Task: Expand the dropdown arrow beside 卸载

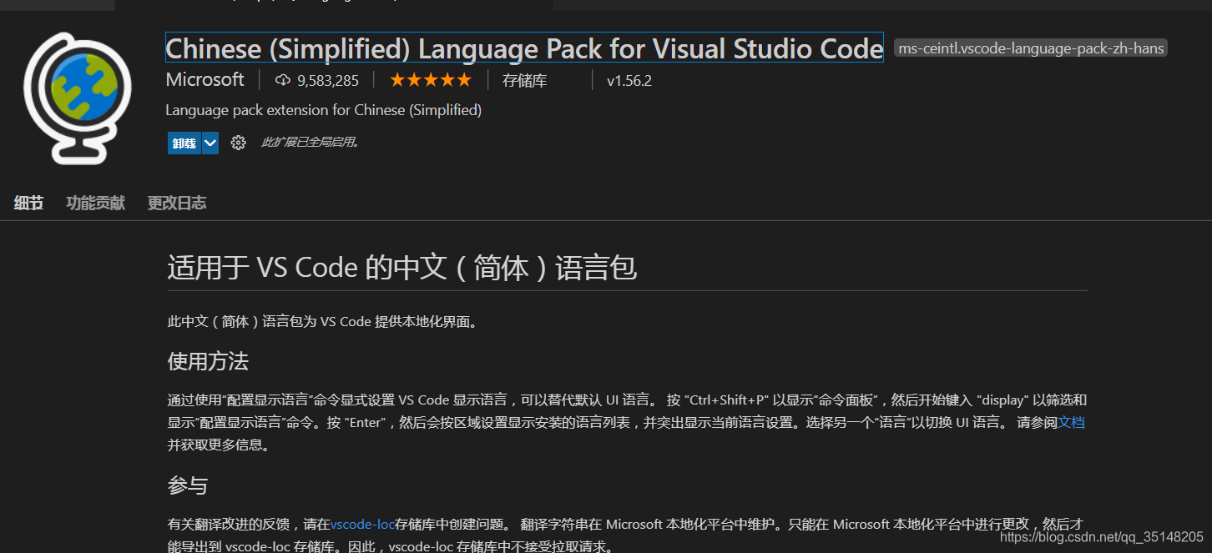Action: pyautogui.click(x=210, y=143)
